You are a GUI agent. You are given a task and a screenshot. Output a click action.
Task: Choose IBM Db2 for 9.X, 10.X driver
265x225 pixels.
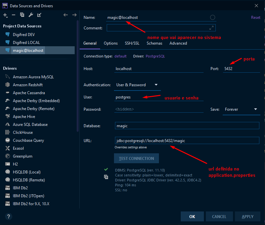[37, 204]
